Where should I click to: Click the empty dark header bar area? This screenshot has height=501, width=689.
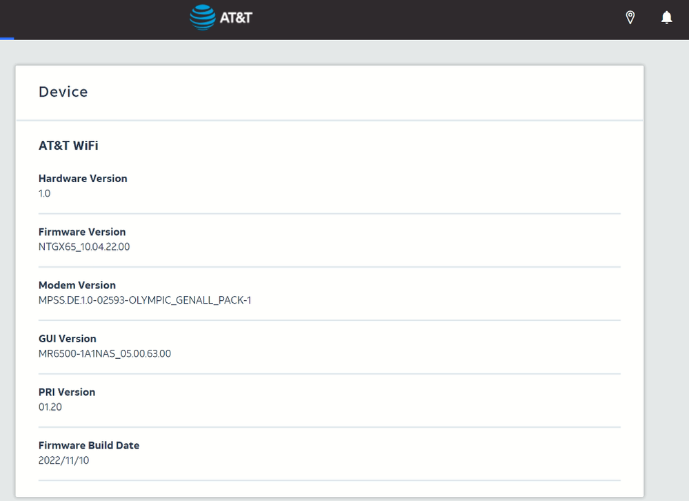(428, 19)
